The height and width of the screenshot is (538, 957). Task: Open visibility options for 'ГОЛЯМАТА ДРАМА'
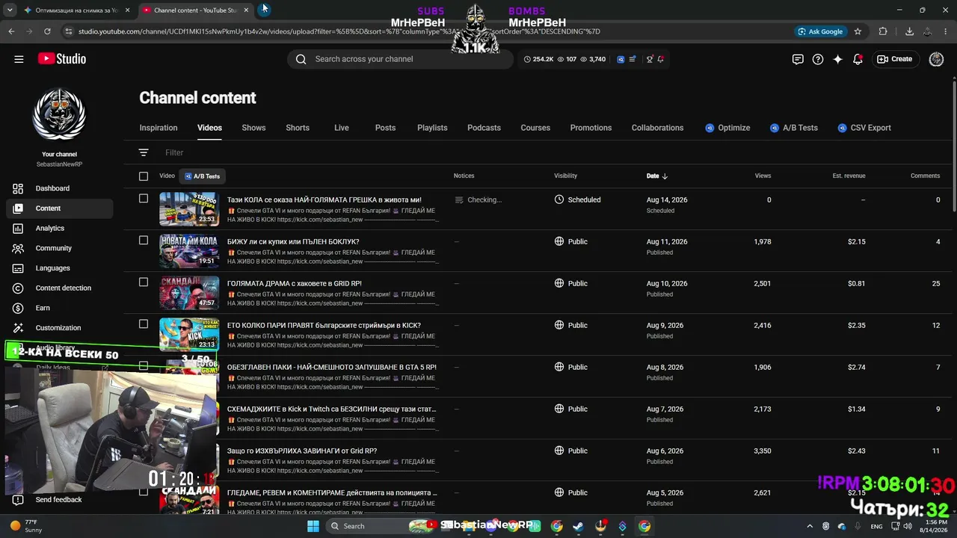pyautogui.click(x=570, y=284)
